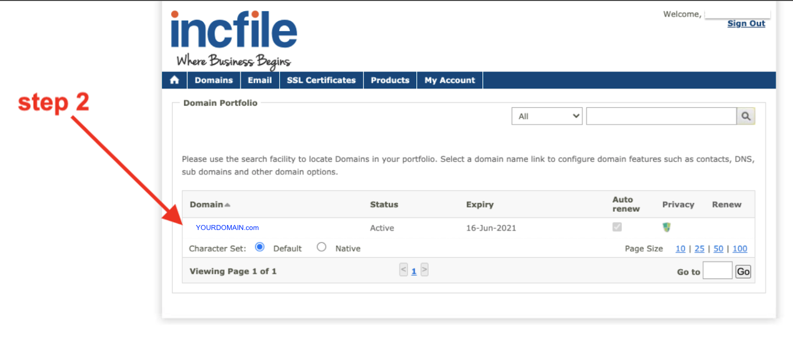Click the Auto renew column header
The image size is (793, 342).
(626, 204)
